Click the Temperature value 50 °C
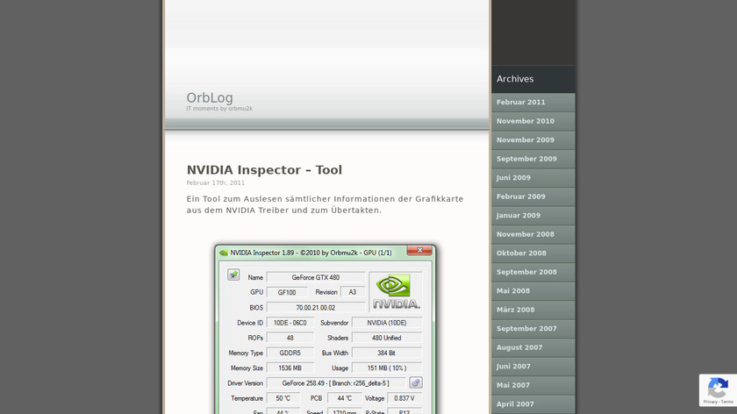The width and height of the screenshot is (737, 414). [283, 398]
